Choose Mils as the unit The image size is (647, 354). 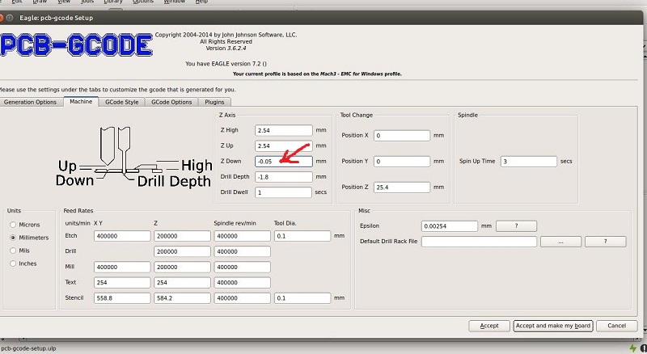pyautogui.click(x=13, y=251)
